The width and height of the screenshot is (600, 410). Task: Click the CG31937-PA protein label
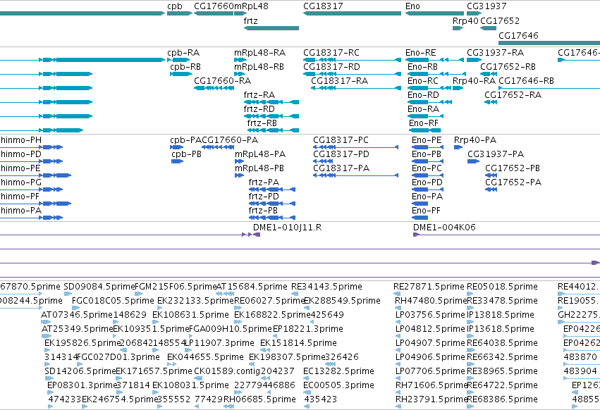point(496,154)
